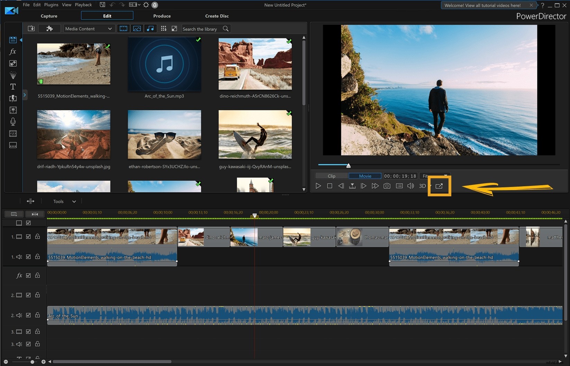Open the Audio Mixing Room
Viewport: 570px width, 366px height.
tap(13, 110)
